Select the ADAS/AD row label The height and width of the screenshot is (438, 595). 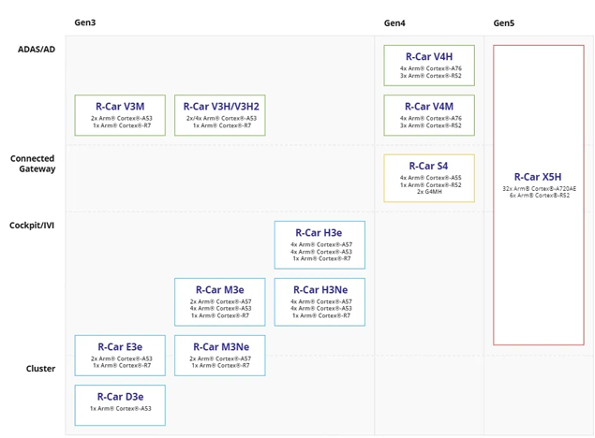(37, 50)
